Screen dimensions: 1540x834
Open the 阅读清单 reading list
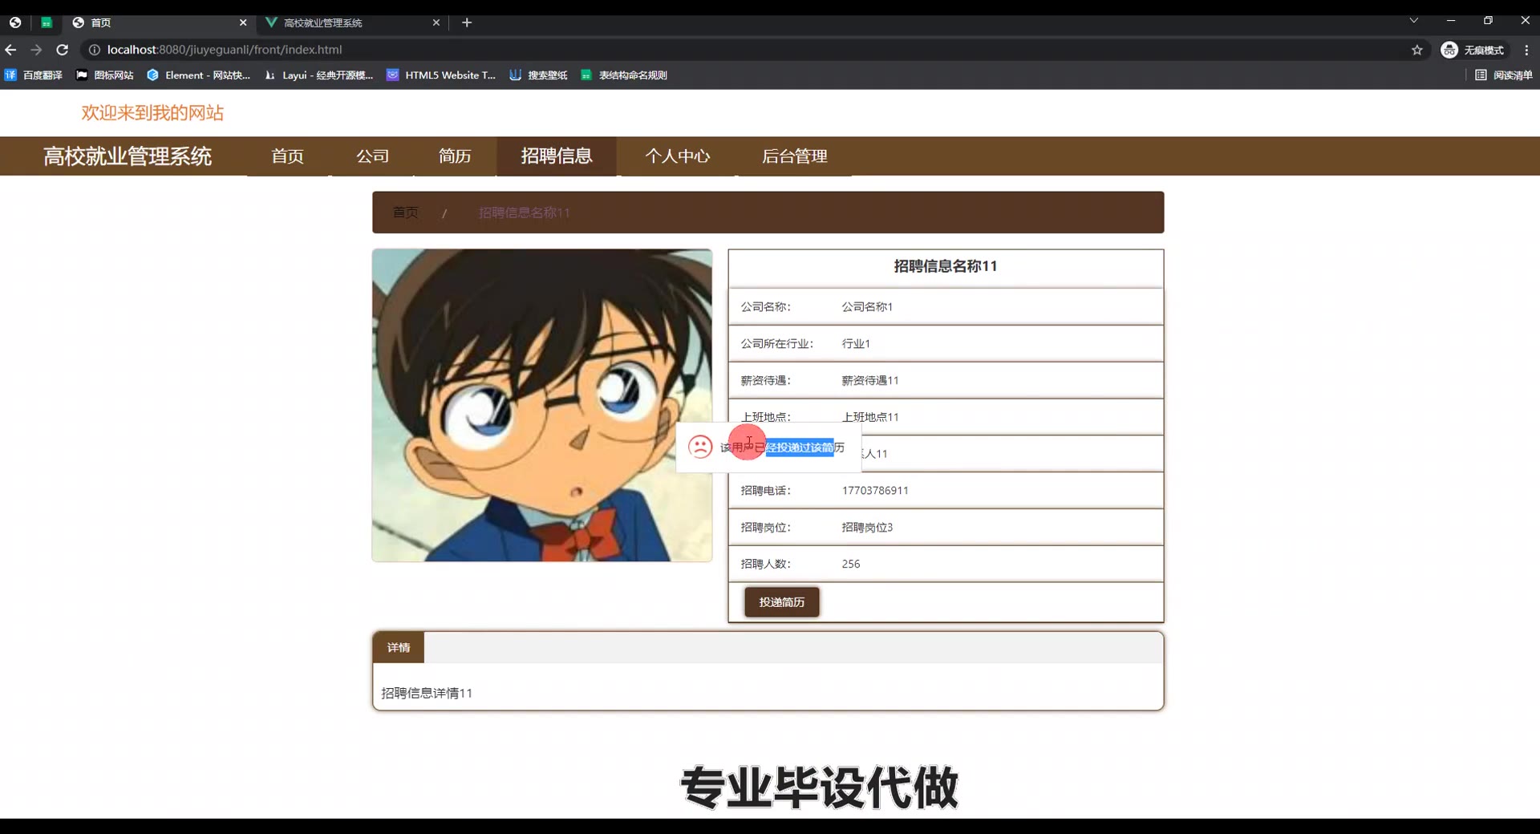point(1504,75)
